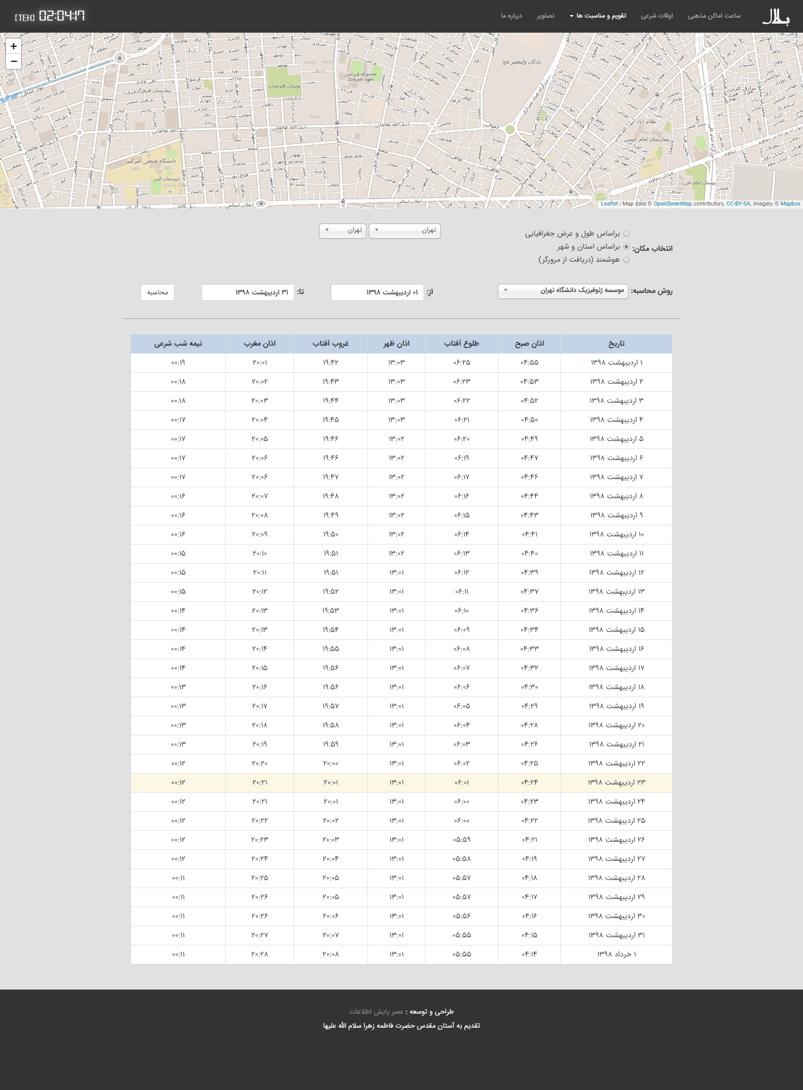Click the date cell ۱۵ اردیبهشت ۱۳۹۸
The width and height of the screenshot is (803, 1090).
pos(616,630)
